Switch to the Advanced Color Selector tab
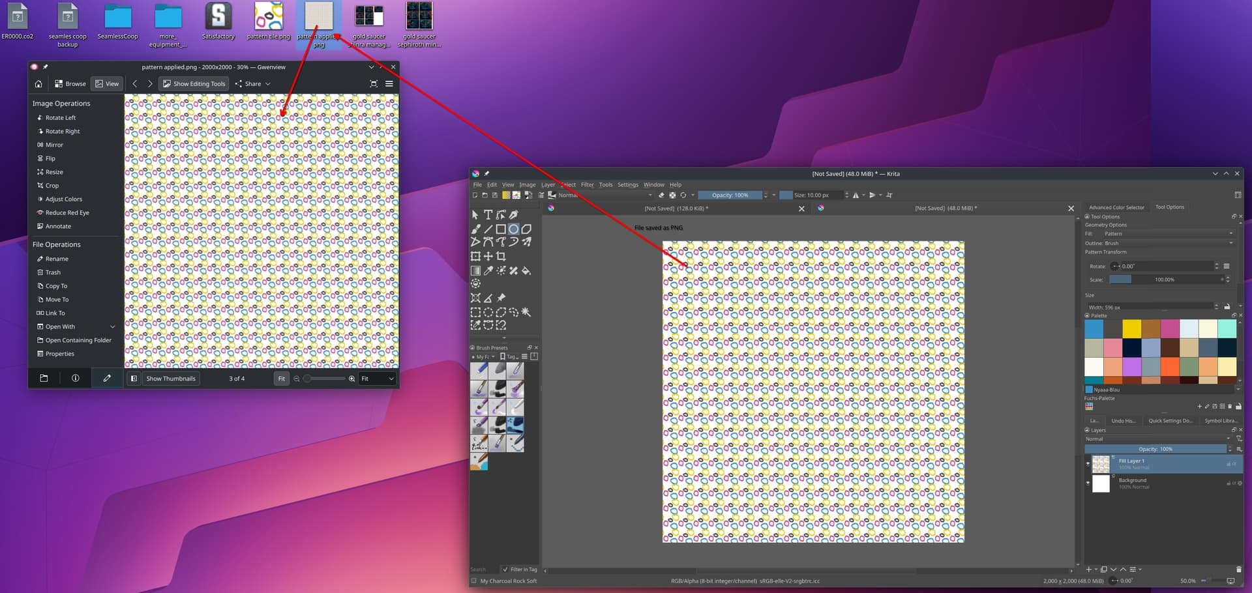The image size is (1252, 593). click(1116, 207)
